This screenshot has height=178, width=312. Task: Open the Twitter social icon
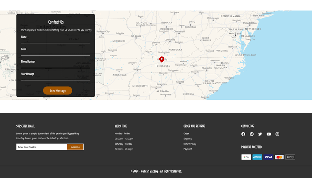tap(260, 134)
